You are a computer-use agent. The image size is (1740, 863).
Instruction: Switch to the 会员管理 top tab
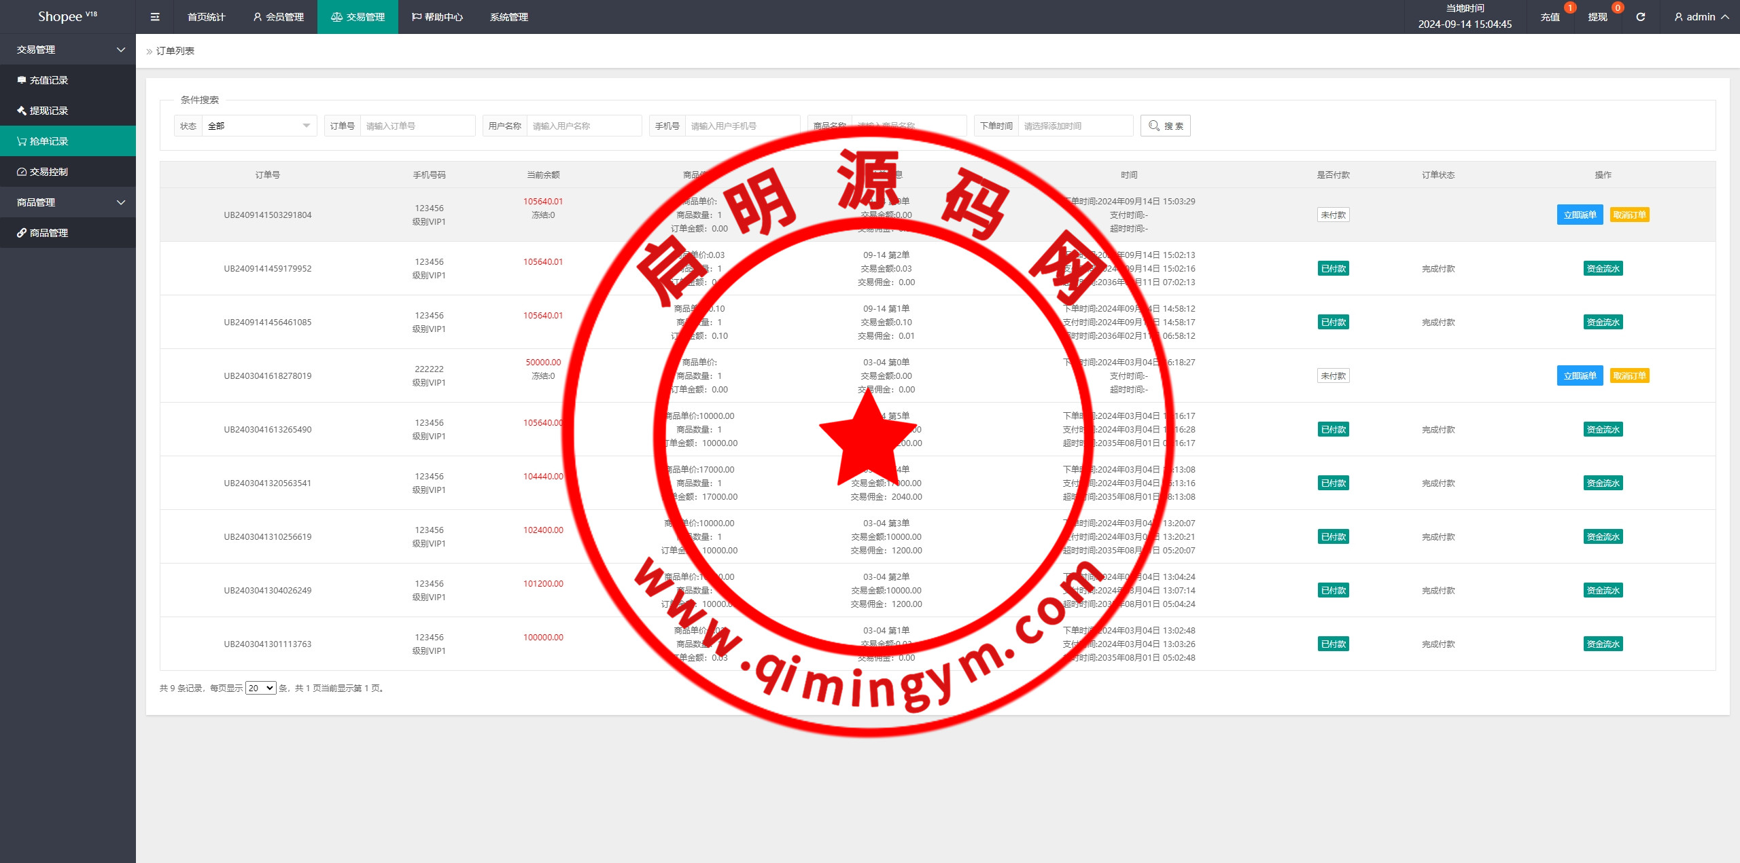[x=278, y=17]
